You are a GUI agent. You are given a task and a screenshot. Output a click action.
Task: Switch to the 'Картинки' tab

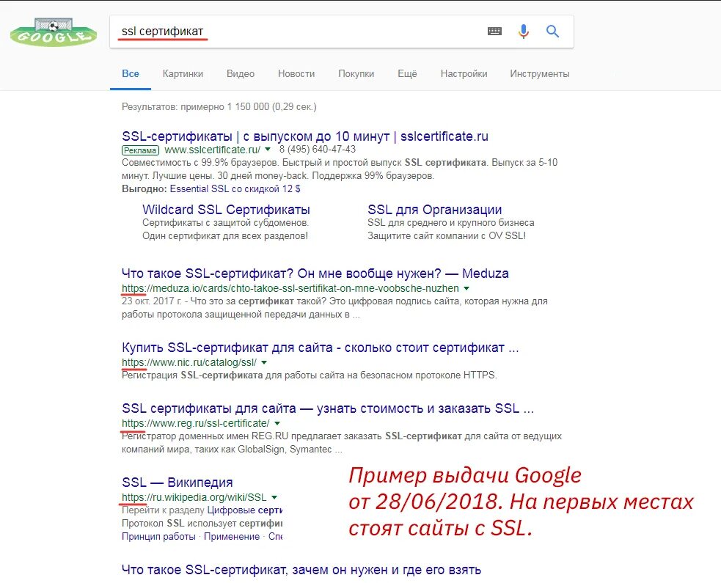tap(183, 73)
